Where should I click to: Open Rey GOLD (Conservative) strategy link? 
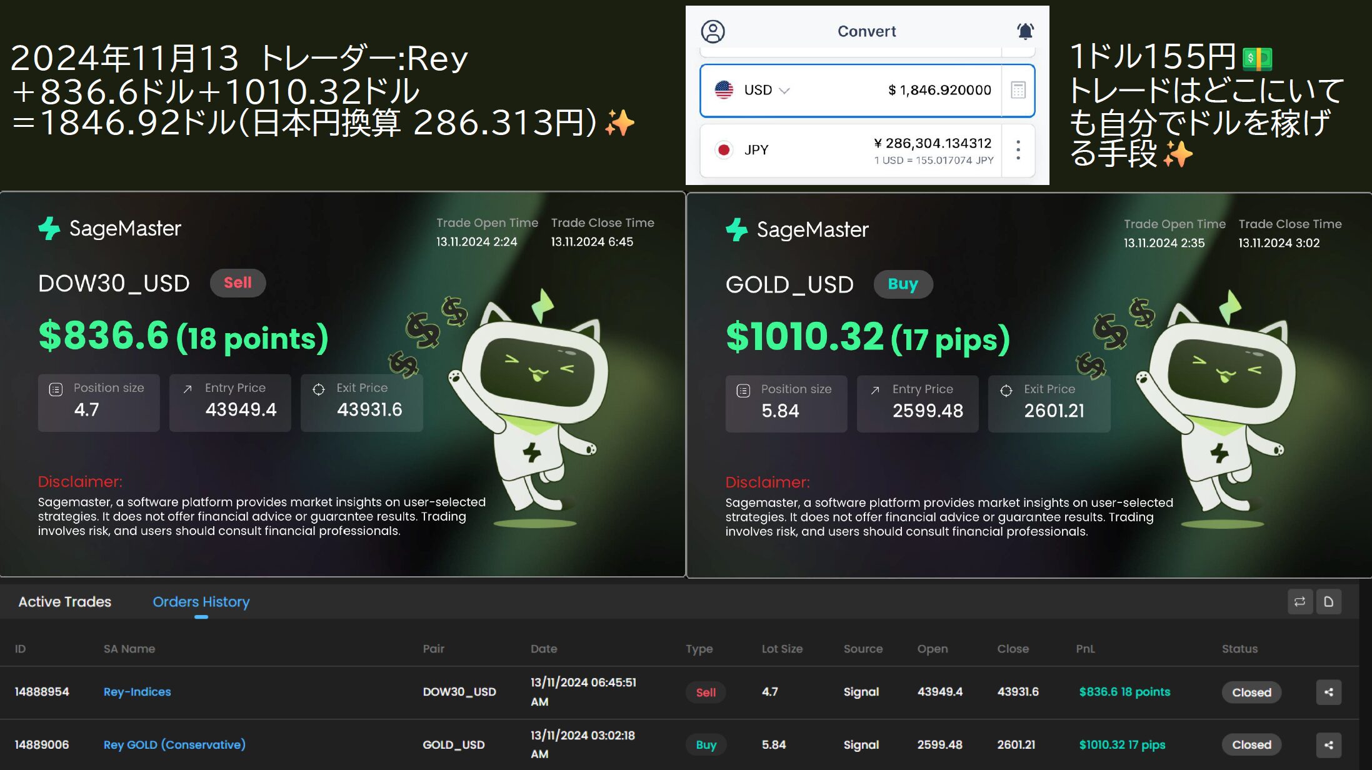(x=174, y=744)
